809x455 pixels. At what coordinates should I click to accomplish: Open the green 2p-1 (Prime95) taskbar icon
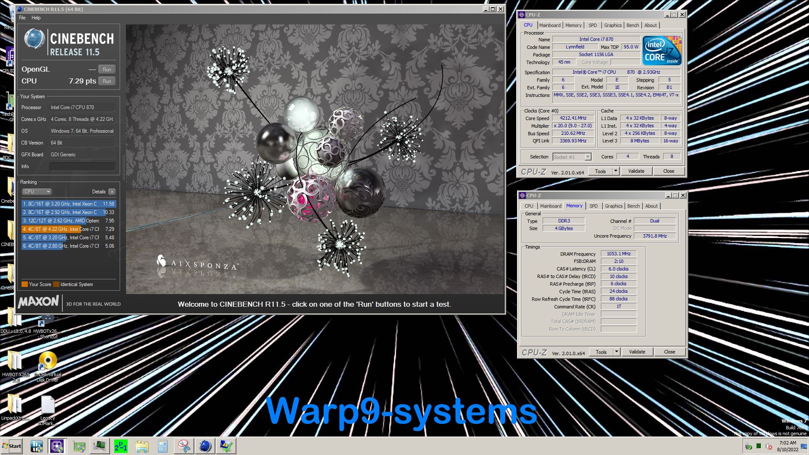121,446
